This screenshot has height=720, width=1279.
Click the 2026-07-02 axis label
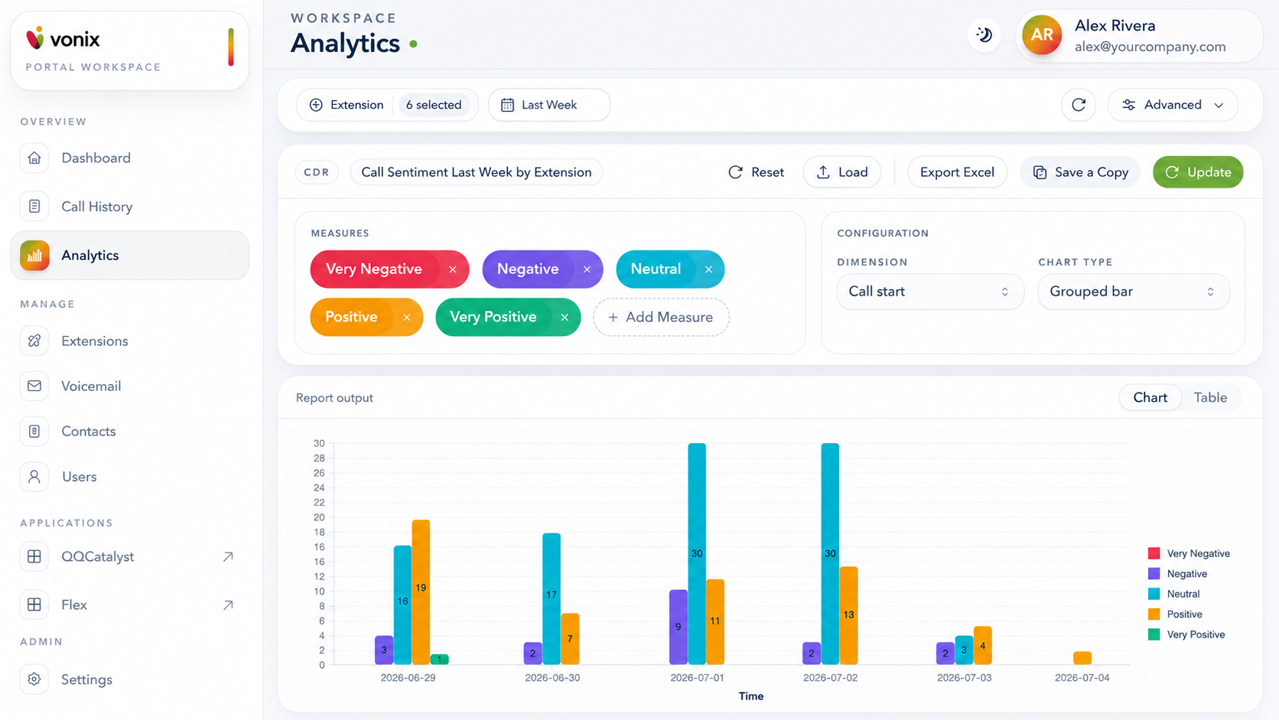[x=830, y=678]
